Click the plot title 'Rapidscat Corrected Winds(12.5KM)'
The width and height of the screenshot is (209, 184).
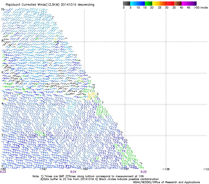pos(32,5)
